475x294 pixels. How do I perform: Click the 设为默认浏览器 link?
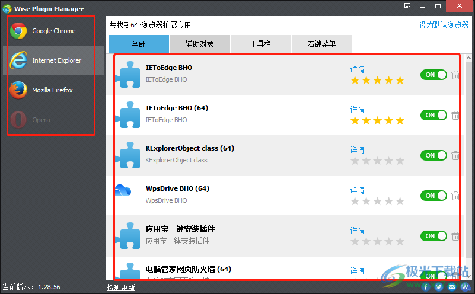pyautogui.click(x=444, y=25)
